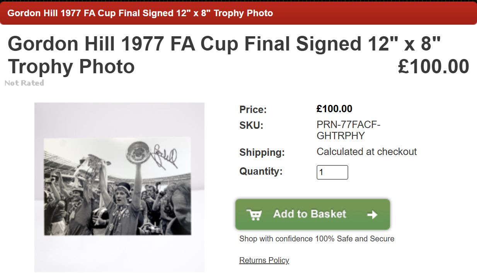The width and height of the screenshot is (477, 273).
Task: Select the SKU code PRN-77FACF-GHTRPHY
Action: pyautogui.click(x=348, y=130)
